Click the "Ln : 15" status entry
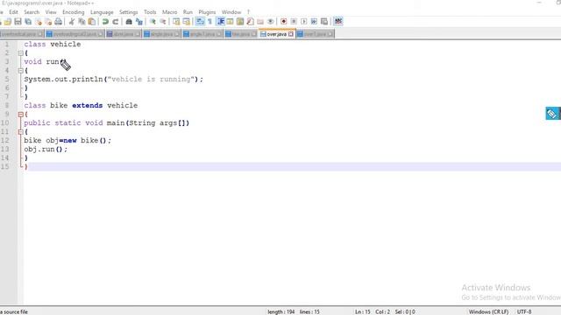The height and width of the screenshot is (315, 561). pos(362,311)
